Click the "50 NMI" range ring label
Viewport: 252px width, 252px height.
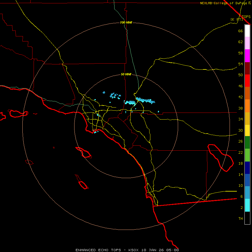pyautogui.click(x=126, y=74)
